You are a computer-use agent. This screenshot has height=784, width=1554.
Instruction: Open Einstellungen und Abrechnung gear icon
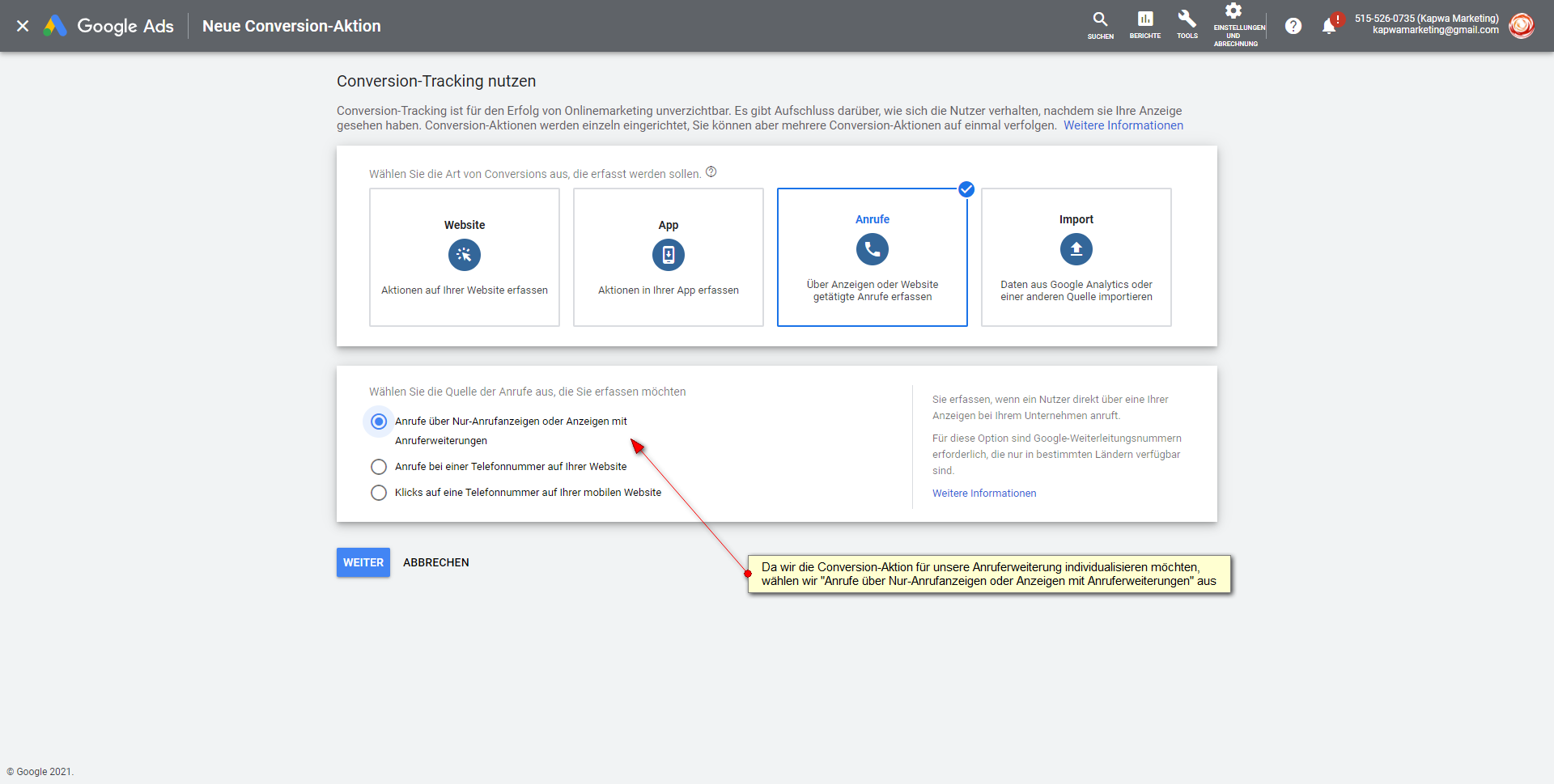click(x=1233, y=12)
